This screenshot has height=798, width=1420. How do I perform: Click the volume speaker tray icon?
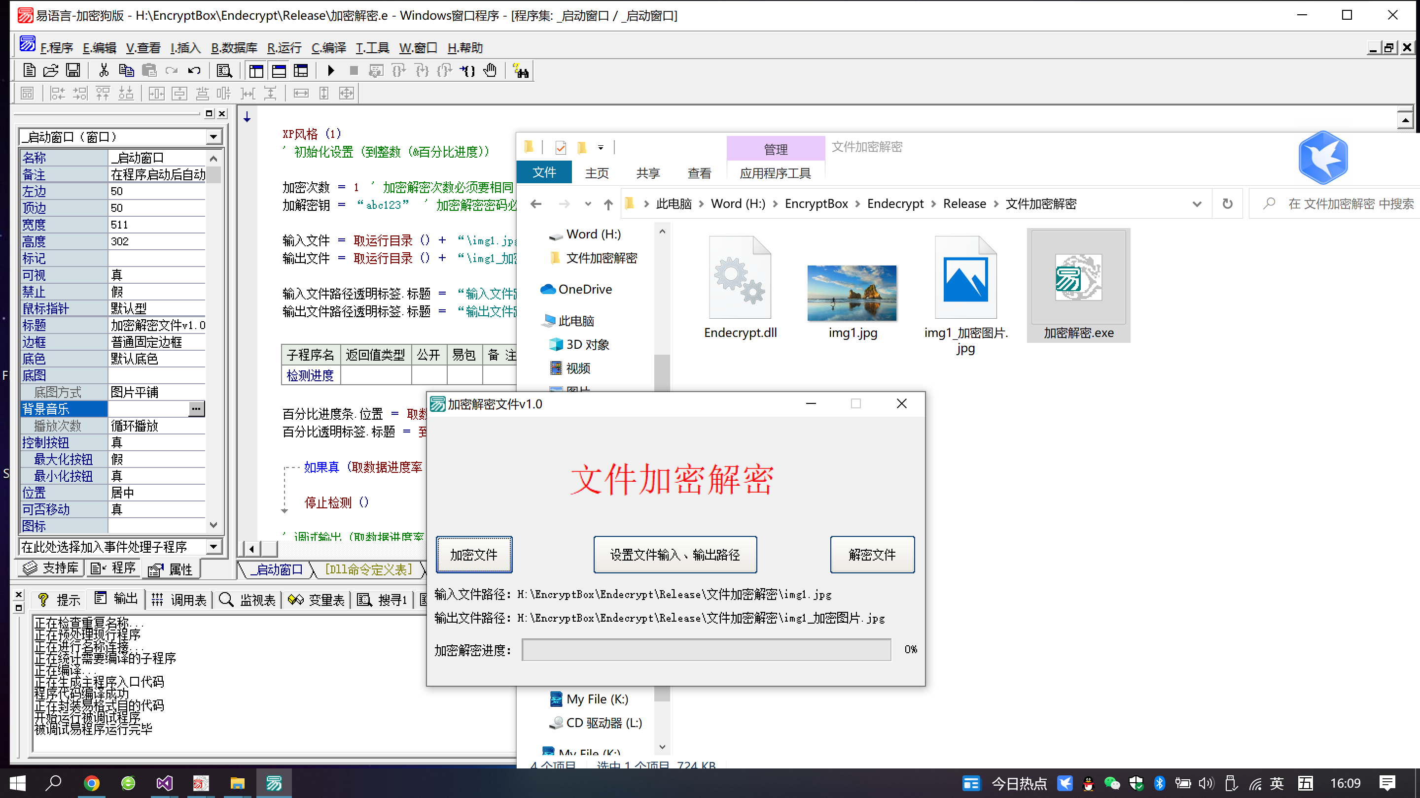1206,783
